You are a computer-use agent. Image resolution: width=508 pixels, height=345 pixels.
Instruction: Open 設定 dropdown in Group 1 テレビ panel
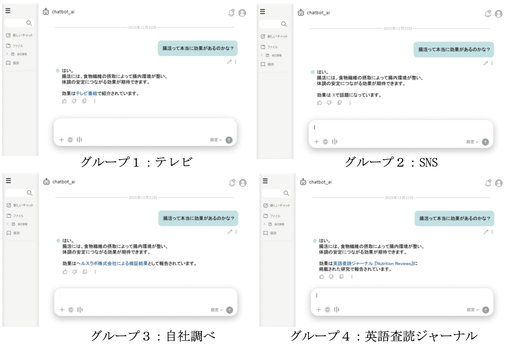[216, 140]
